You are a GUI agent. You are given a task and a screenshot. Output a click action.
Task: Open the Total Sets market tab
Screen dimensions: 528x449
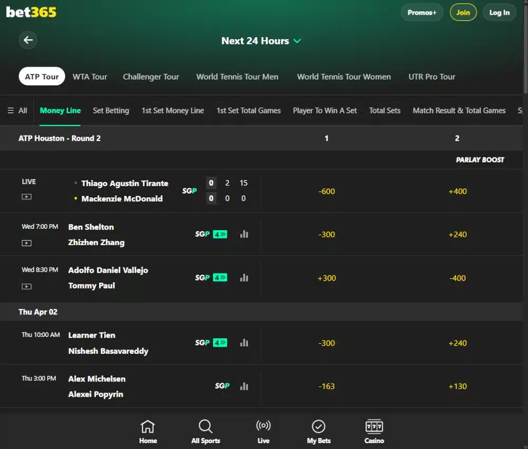click(x=385, y=110)
